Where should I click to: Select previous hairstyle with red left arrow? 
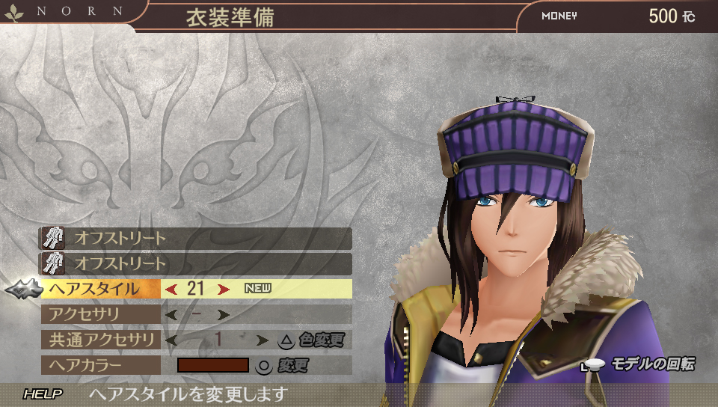coord(171,290)
